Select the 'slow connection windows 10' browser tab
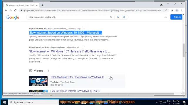This screenshot has height=105, width=188. [22, 5]
